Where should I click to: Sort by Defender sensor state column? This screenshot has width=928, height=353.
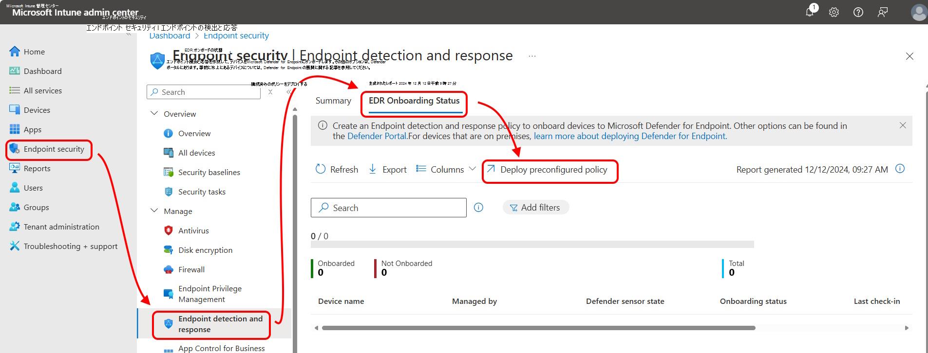pos(625,301)
